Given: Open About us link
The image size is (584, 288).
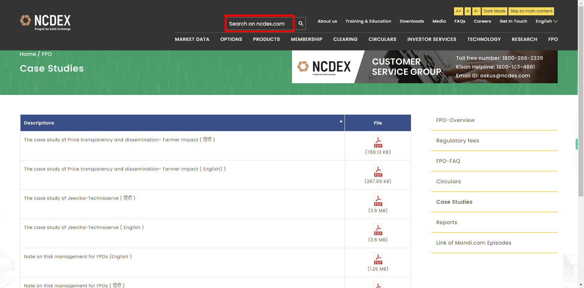Looking at the screenshot, I should click(x=327, y=21).
